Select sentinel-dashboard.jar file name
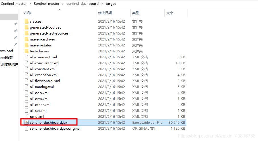This screenshot has width=258, height=141. click(49, 123)
